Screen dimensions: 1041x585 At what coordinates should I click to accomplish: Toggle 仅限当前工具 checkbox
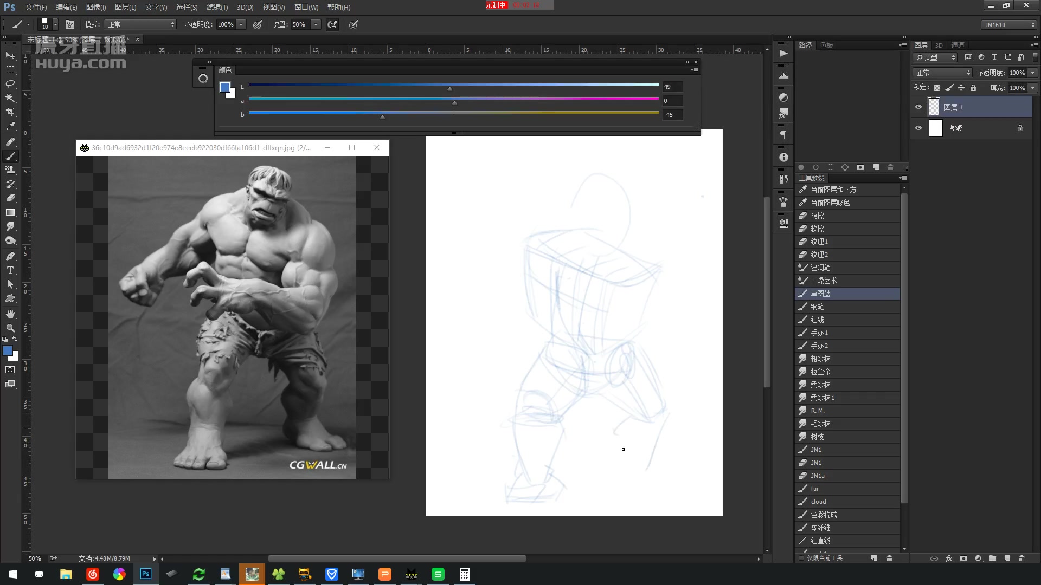click(x=801, y=558)
